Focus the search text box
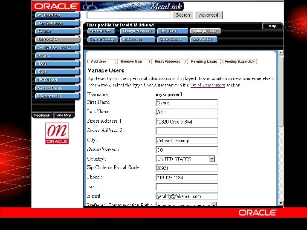307x230 pixels. [129, 15]
